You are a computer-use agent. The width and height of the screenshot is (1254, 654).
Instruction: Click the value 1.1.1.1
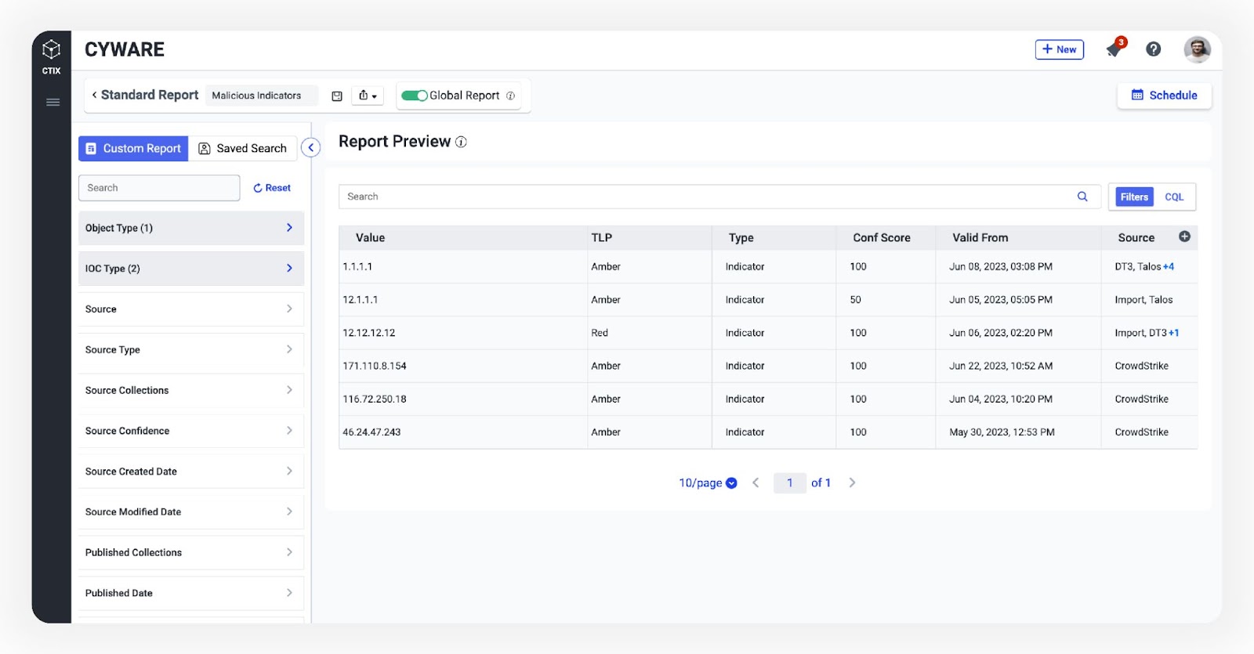point(357,267)
